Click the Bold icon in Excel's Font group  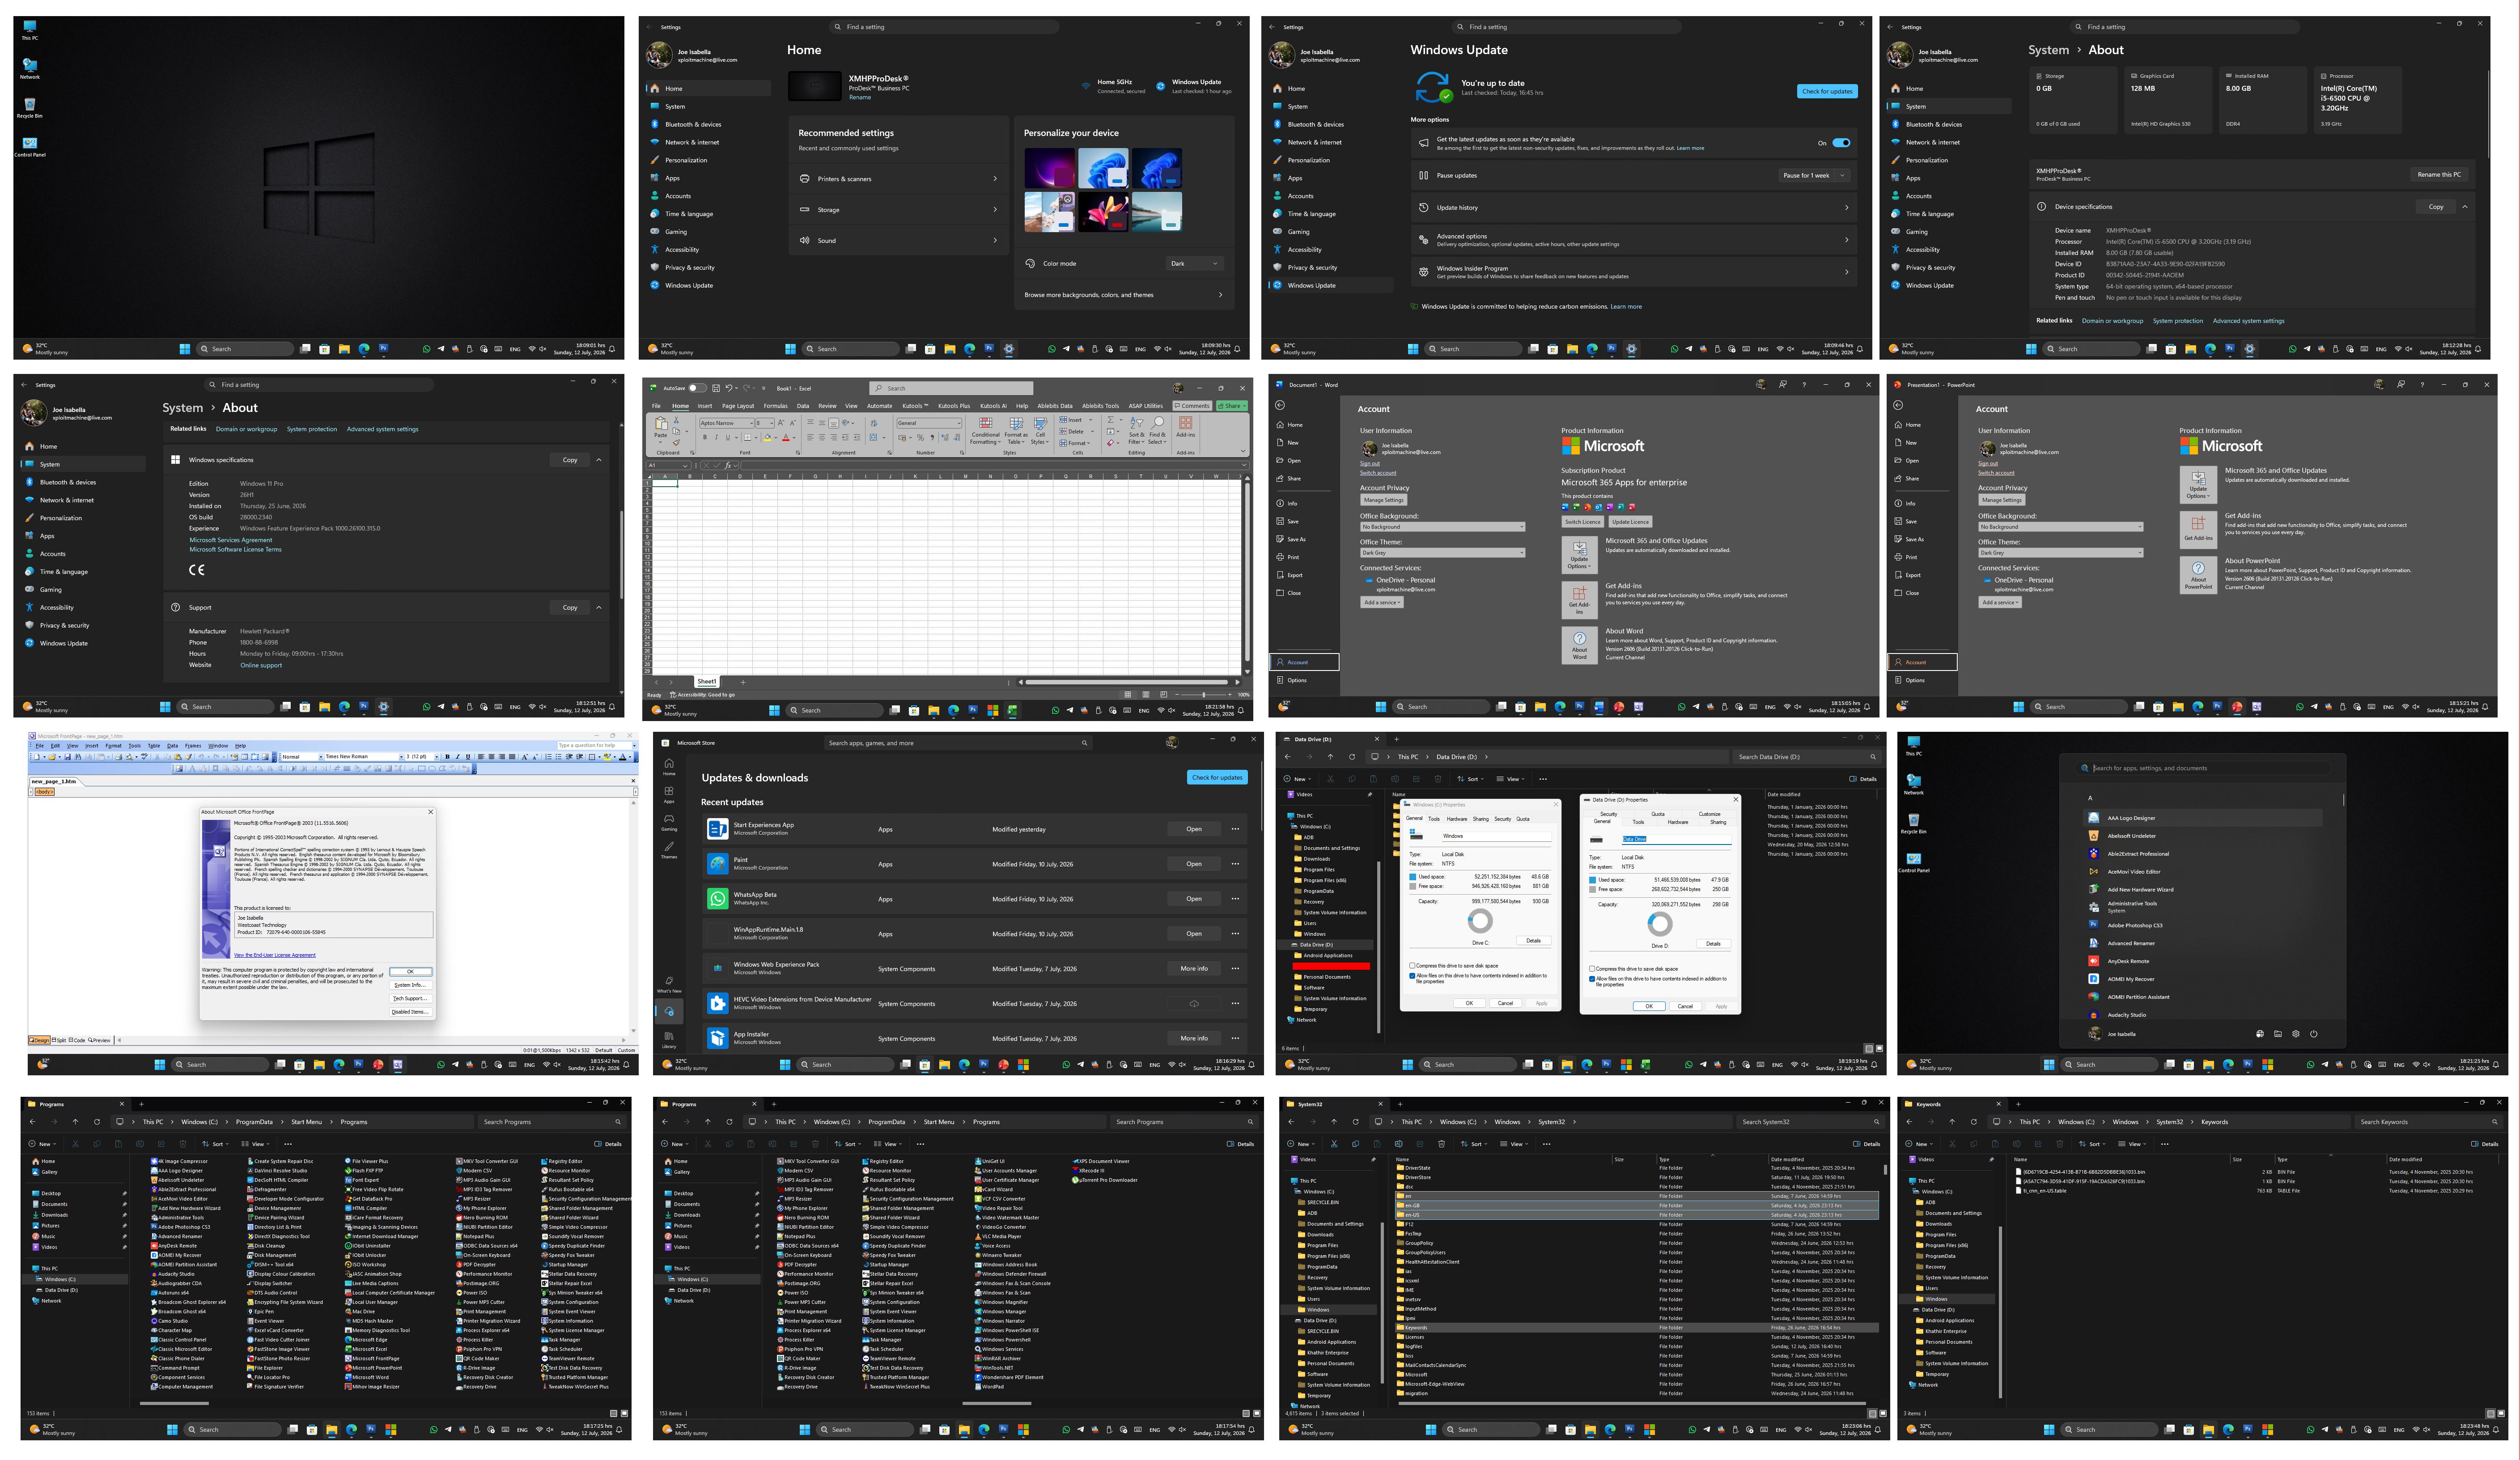[705, 437]
